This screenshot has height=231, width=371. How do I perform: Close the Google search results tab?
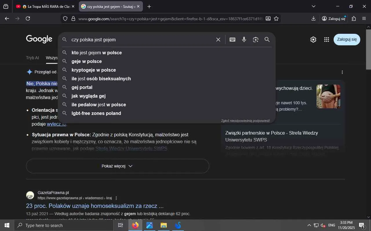138,6
